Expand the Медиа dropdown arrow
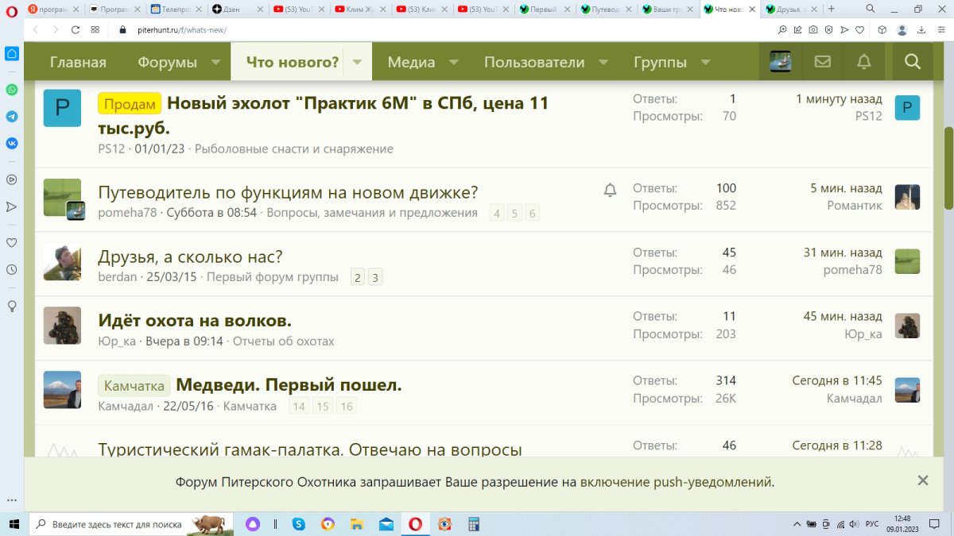 (453, 62)
